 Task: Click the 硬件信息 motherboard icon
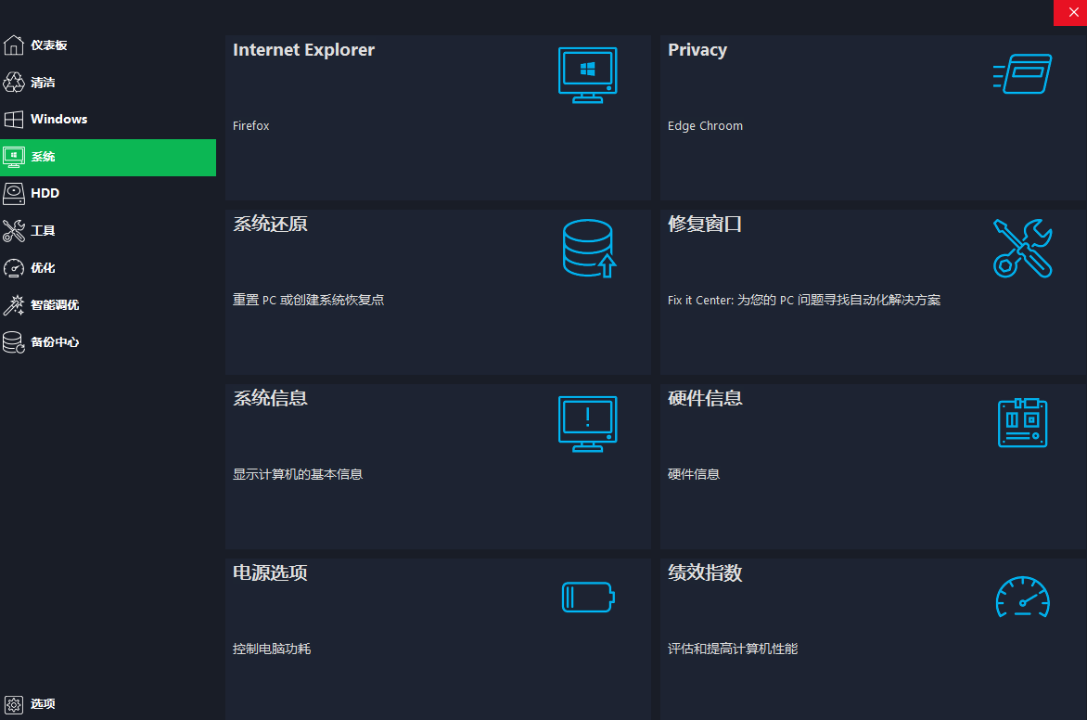pos(1022,423)
